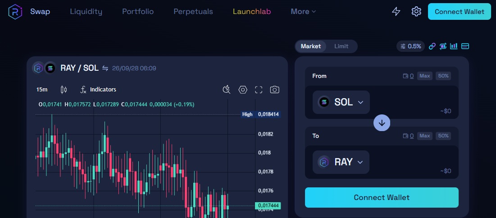Click Max in the From section
Screen dimensions: 496x218
(424, 76)
